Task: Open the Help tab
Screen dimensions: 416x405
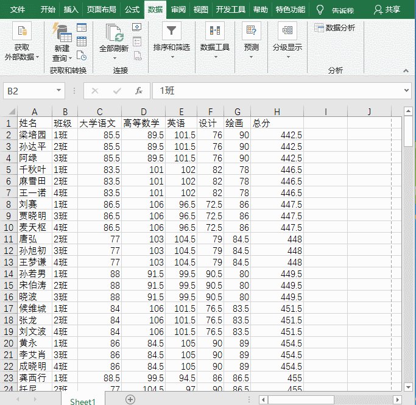Action: pos(260,10)
